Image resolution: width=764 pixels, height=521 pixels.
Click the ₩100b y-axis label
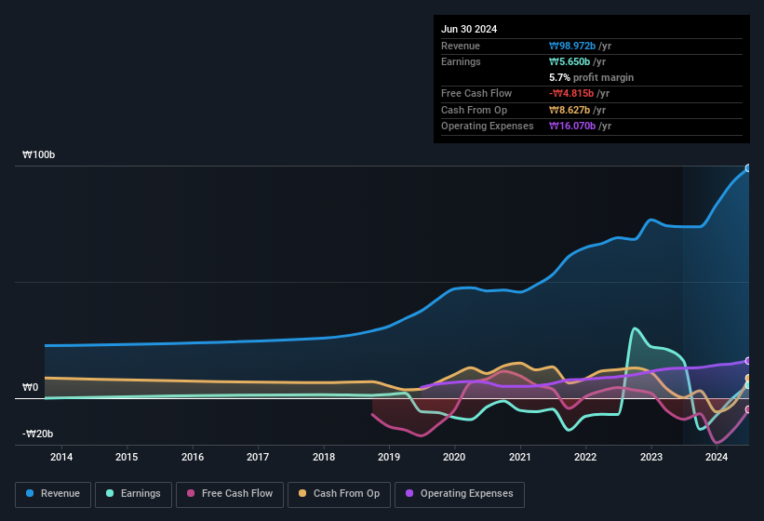click(38, 154)
